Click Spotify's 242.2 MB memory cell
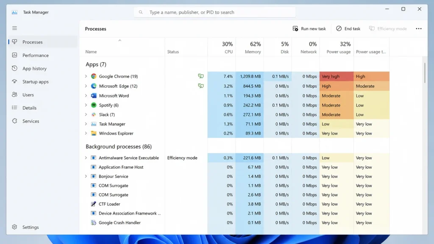The height and width of the screenshot is (244, 434). (250, 105)
